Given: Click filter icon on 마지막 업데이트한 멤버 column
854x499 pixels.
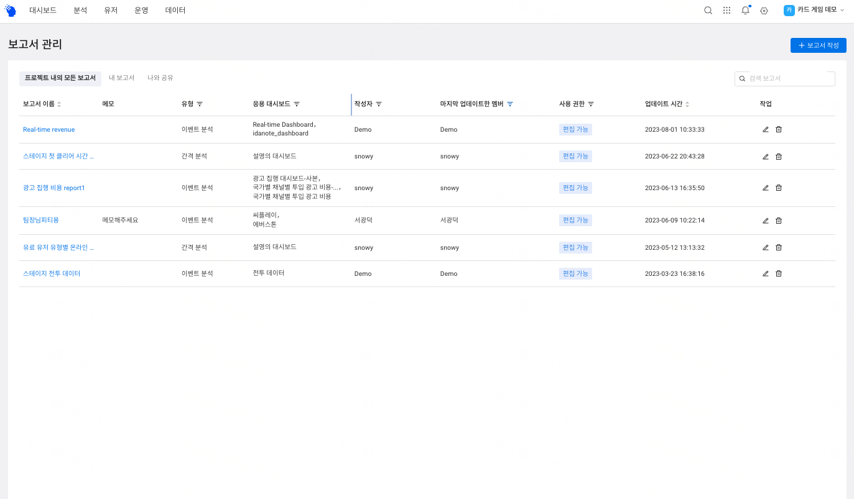Looking at the screenshot, I should (x=510, y=104).
